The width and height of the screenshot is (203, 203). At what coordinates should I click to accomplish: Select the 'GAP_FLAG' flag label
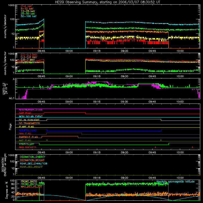(x=25, y=113)
